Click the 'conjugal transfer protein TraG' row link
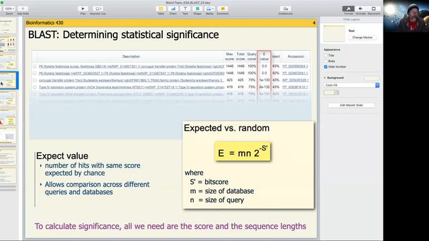The image size is (429, 241). (x=131, y=80)
